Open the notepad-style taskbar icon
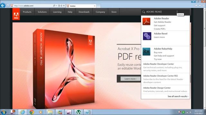206x115 pixels. (88, 112)
